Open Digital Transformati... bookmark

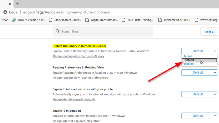(102, 20)
